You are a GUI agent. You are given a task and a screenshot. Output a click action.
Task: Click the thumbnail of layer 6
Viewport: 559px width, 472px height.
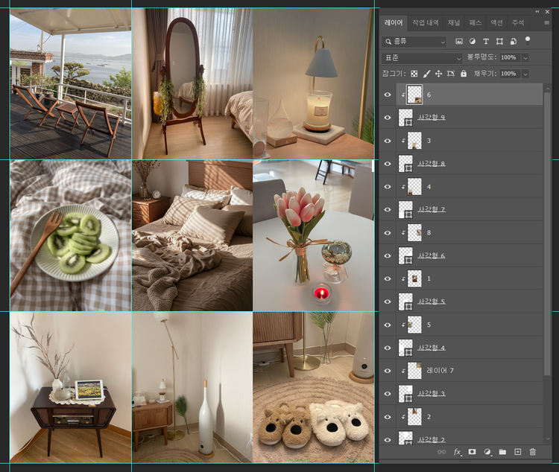point(414,95)
